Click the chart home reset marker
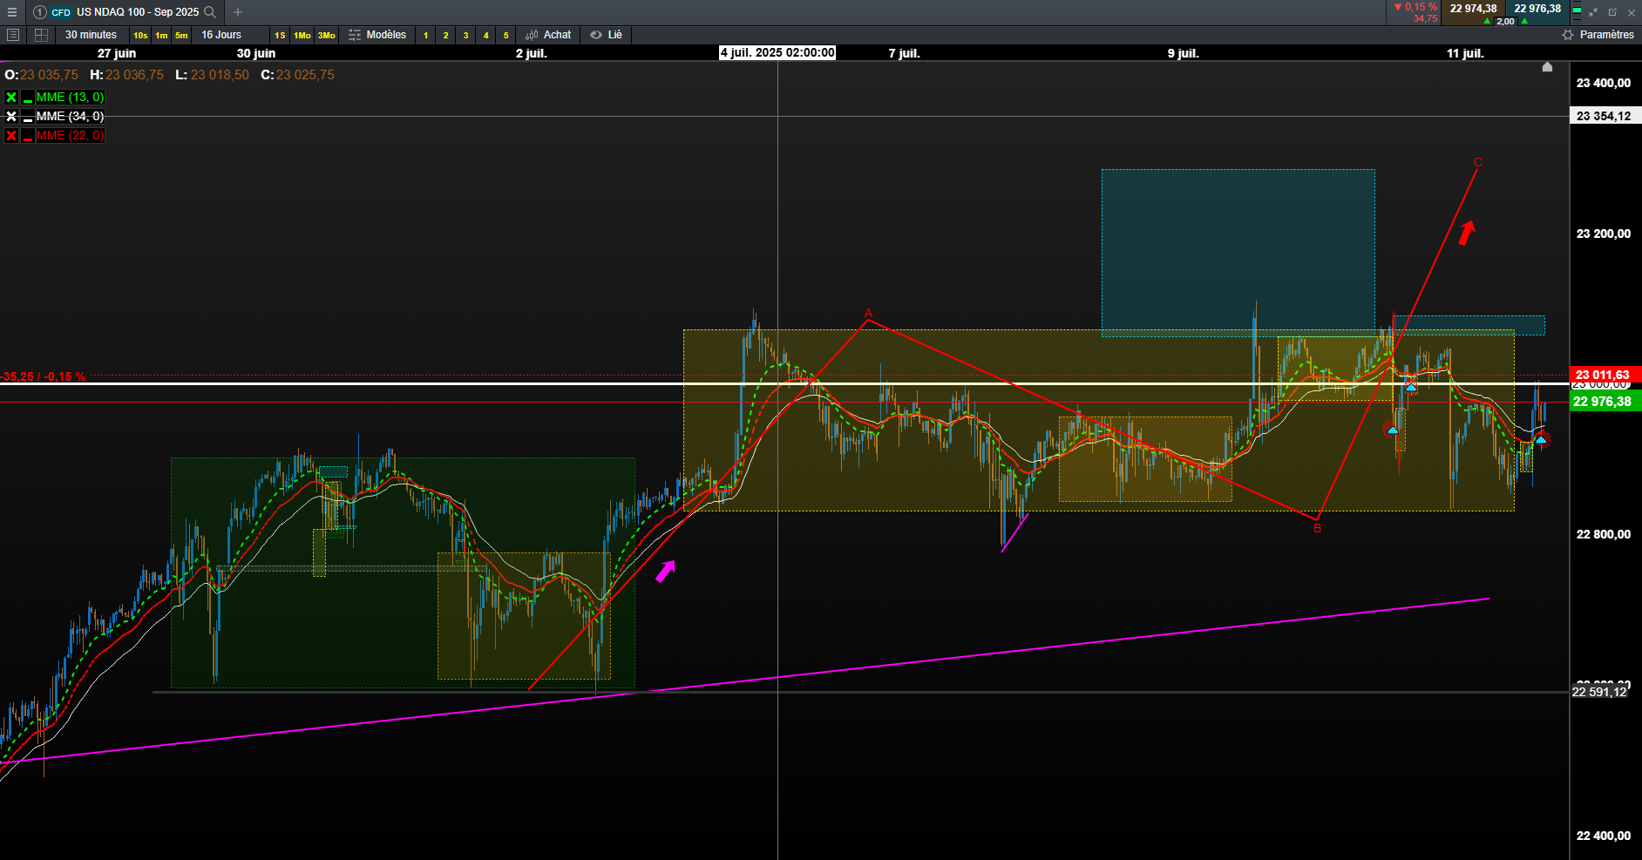The image size is (1642, 860). pos(1547,67)
